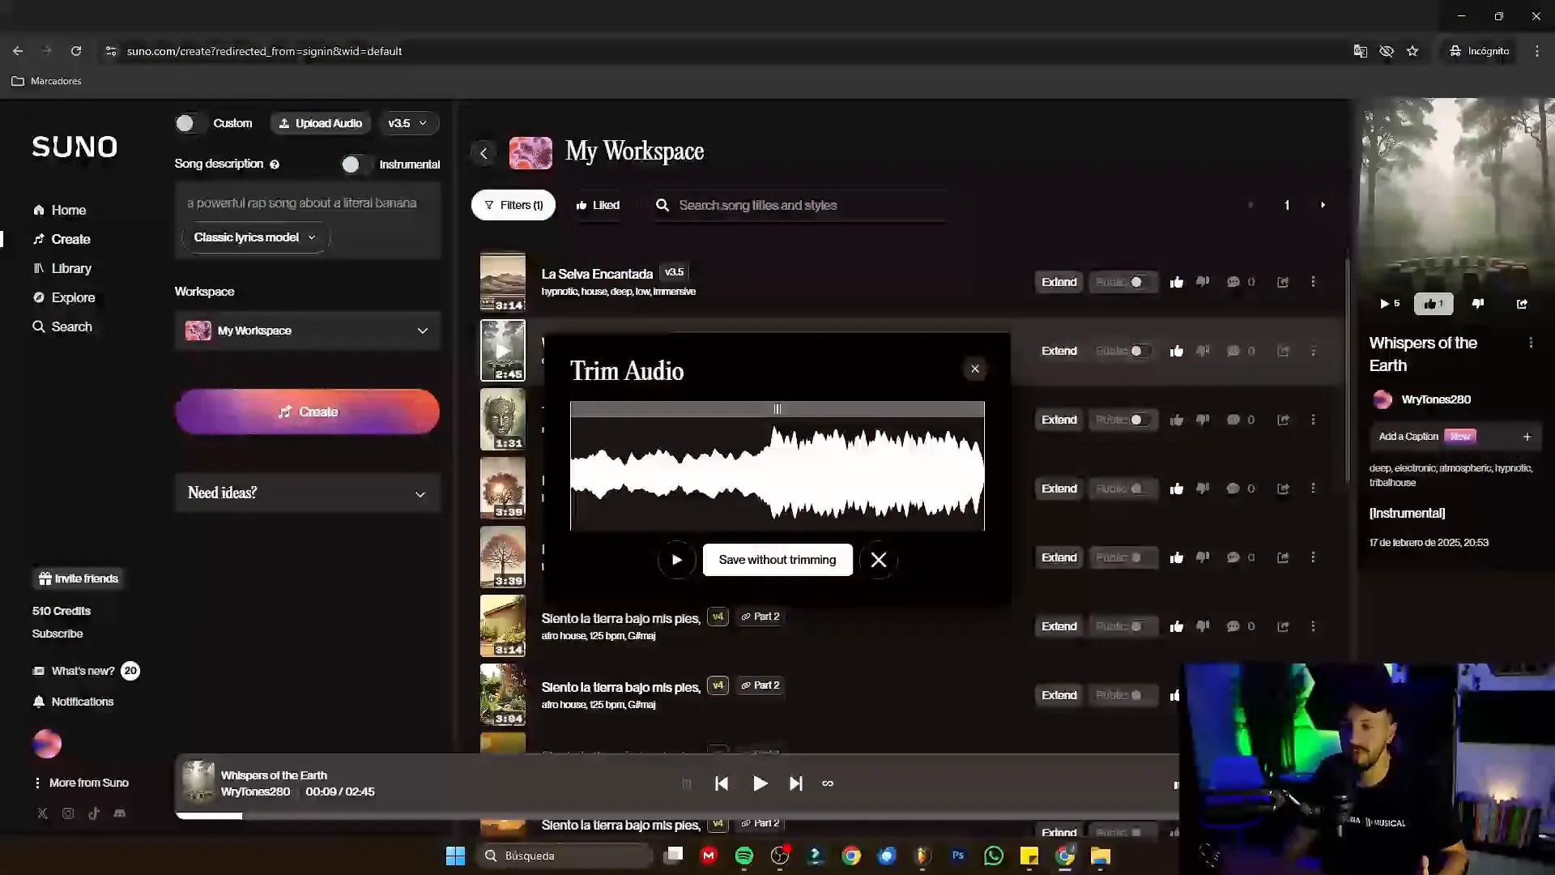Image resolution: width=1555 pixels, height=875 pixels.
Task: Open Suno's TikTok link icon
Action: coord(94,813)
